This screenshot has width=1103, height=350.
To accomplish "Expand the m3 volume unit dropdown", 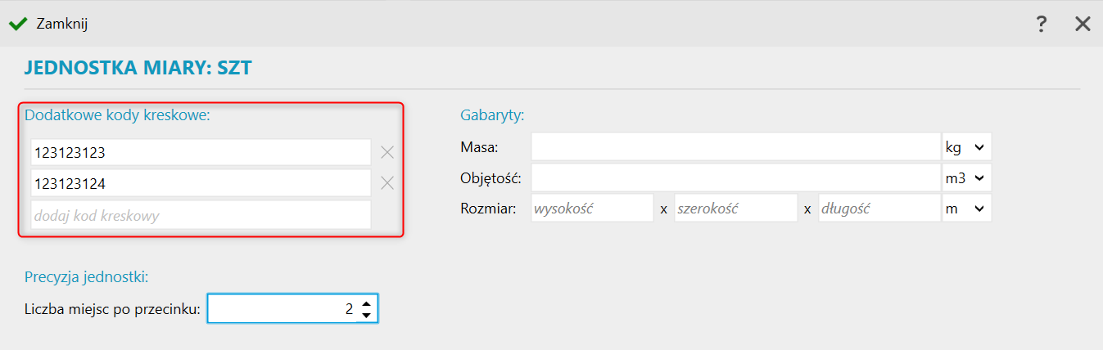I will [x=967, y=177].
